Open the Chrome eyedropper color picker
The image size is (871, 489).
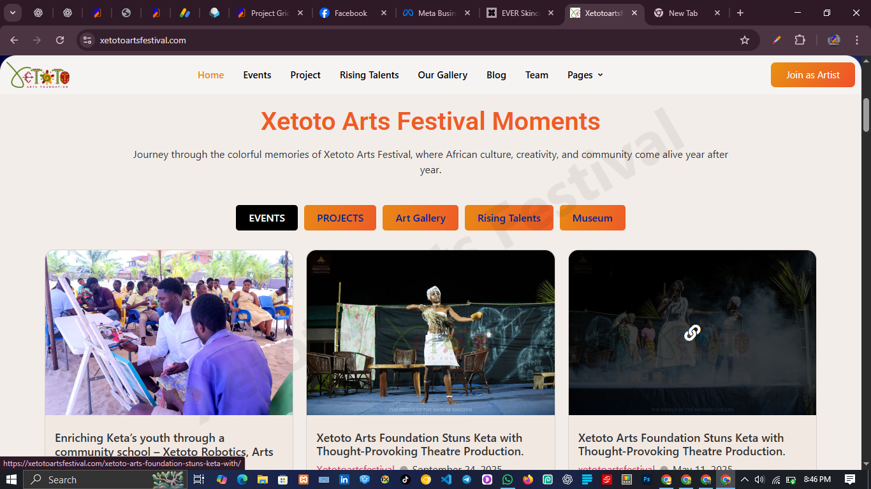776,39
